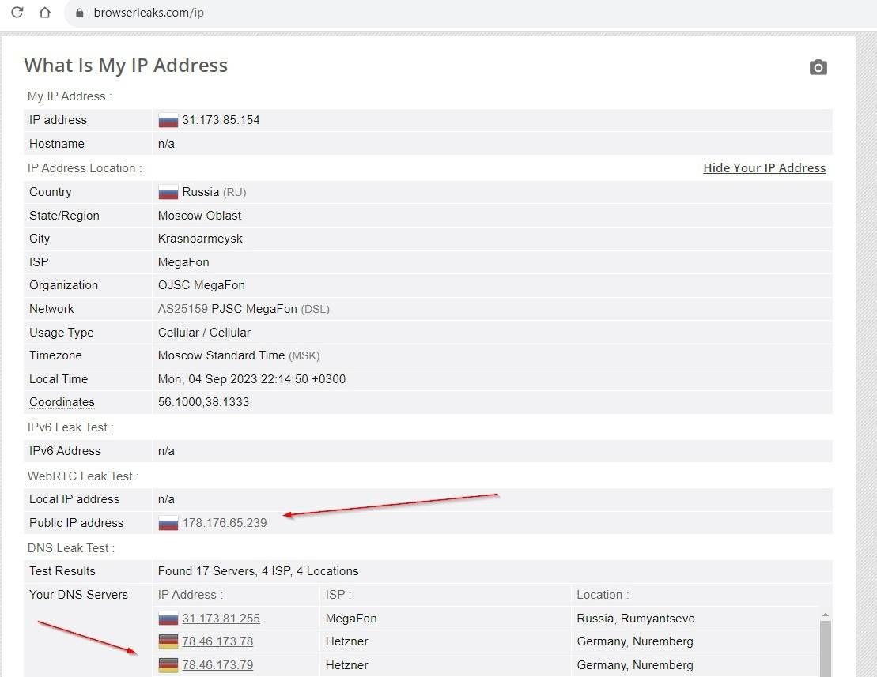Open DNS server link 78.46.173.78
The width and height of the screenshot is (877, 677).
click(217, 641)
